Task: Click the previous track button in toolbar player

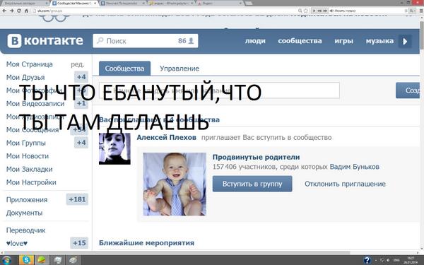Action: point(319,11)
